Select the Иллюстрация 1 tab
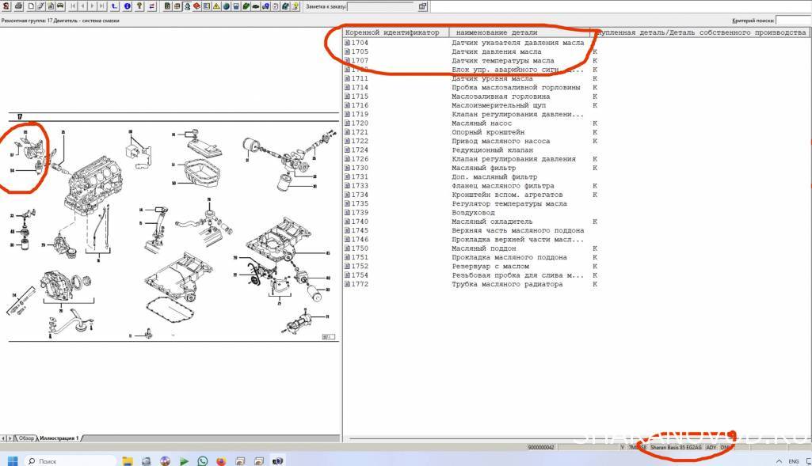Screen dimensions: 812x466 pos(59,438)
